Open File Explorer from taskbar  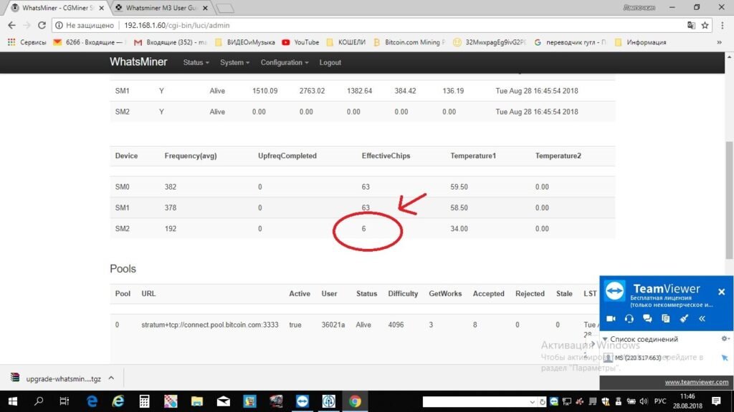point(197,401)
